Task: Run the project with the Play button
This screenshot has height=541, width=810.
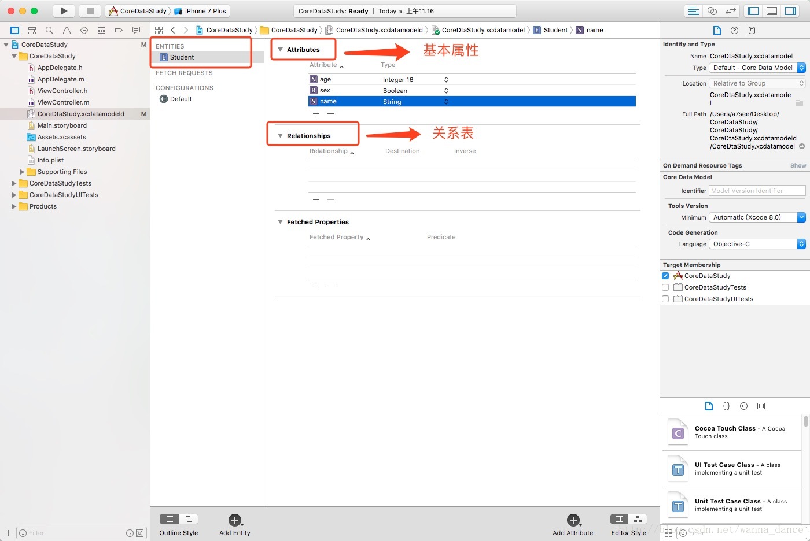Action: click(x=64, y=11)
